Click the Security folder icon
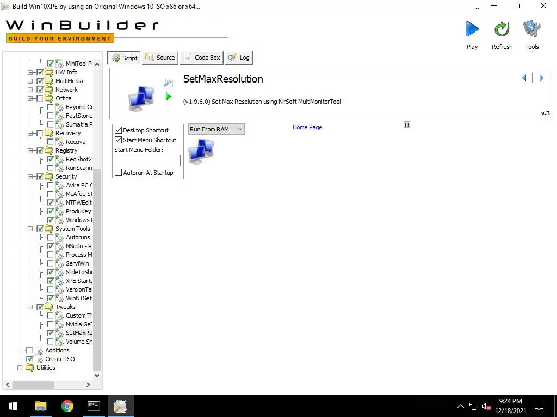The height and width of the screenshot is (417, 557). [x=49, y=176]
